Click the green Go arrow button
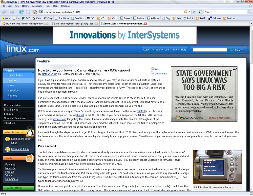253x196 pixels. (194, 12)
